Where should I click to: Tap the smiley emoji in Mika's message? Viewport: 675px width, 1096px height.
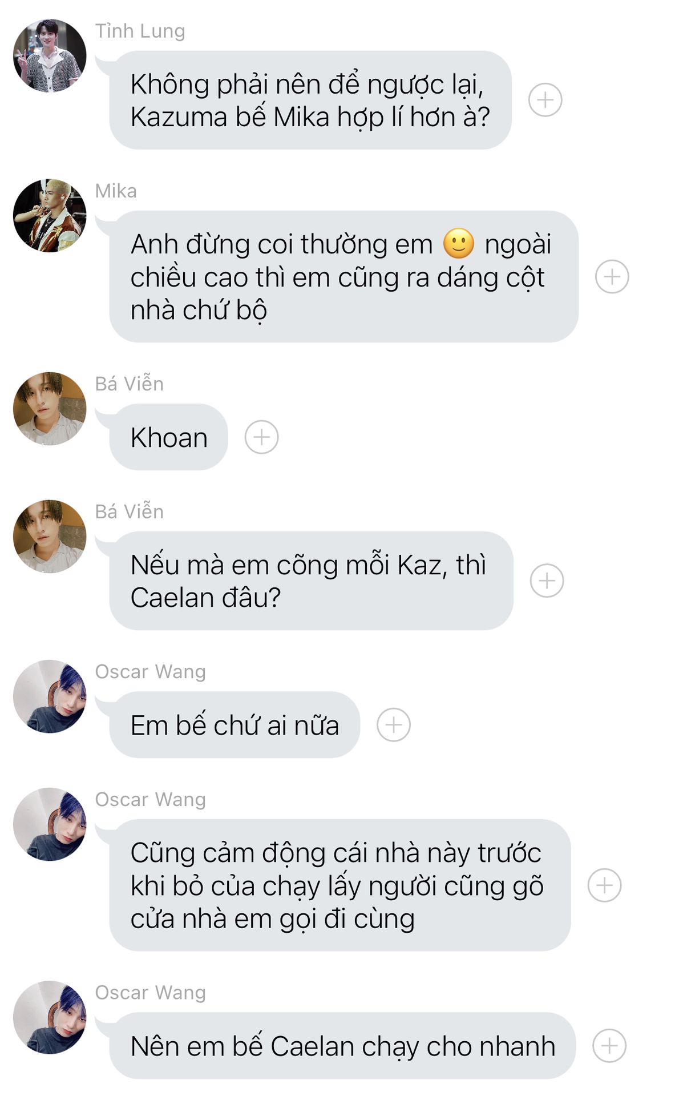tap(459, 244)
